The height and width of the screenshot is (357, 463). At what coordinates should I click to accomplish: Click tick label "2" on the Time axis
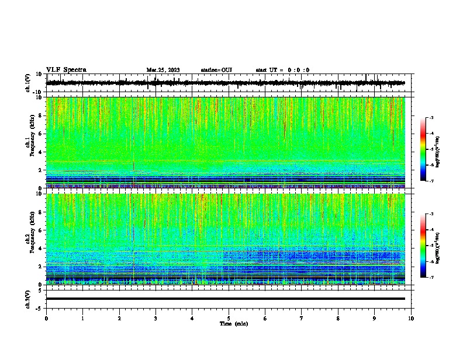[119, 318]
